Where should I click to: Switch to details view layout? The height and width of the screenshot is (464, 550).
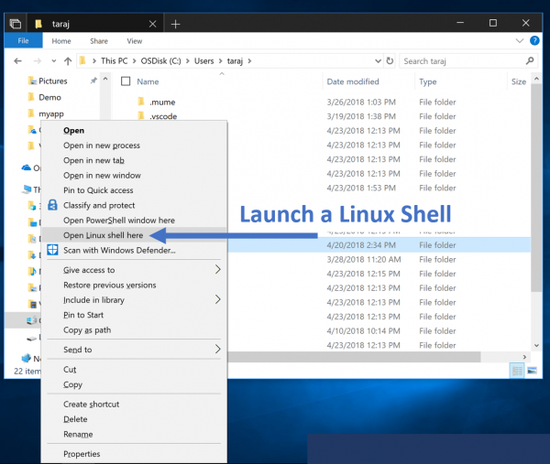click(518, 371)
